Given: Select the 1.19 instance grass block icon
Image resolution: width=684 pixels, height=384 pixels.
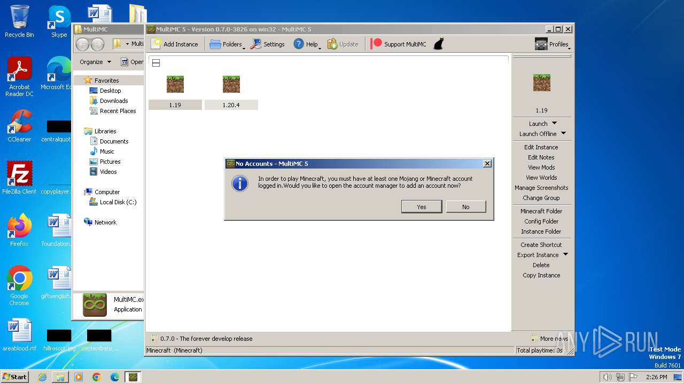Looking at the screenshot, I should (175, 84).
